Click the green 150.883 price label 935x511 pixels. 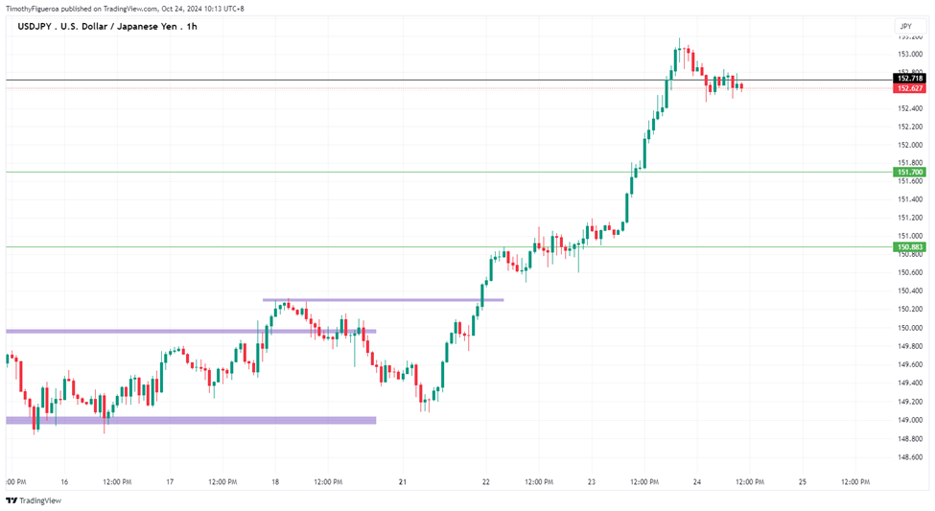(x=909, y=246)
